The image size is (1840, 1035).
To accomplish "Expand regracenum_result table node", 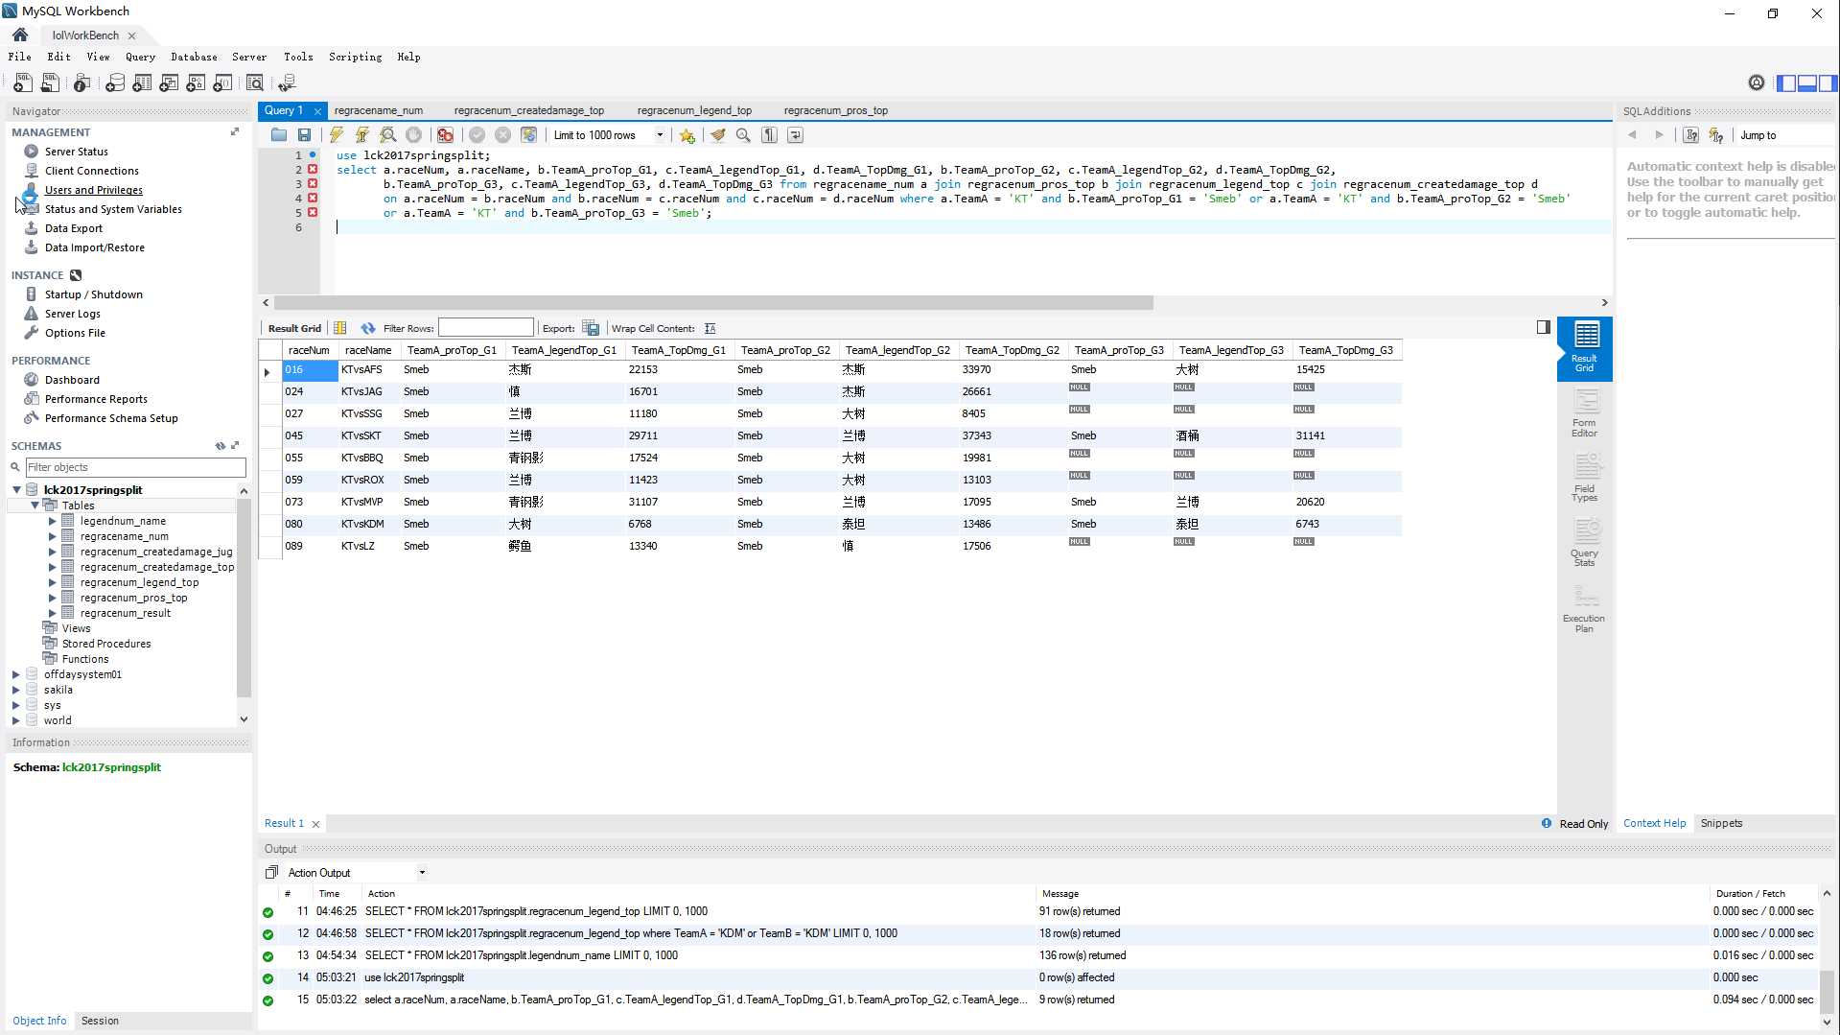I will pos(52,613).
